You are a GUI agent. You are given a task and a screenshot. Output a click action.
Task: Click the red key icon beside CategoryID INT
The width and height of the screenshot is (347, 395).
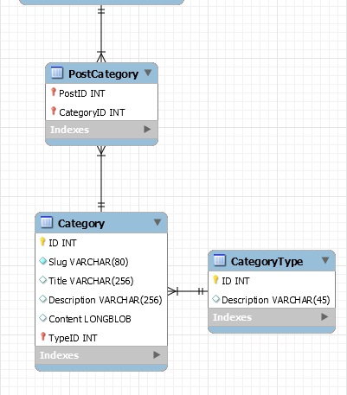coord(54,111)
